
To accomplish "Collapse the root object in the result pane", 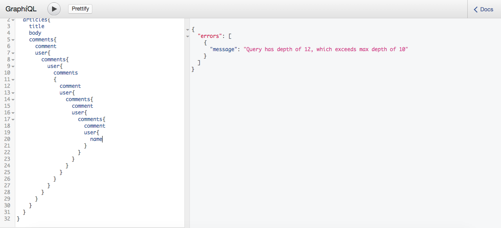I will (187, 30).
